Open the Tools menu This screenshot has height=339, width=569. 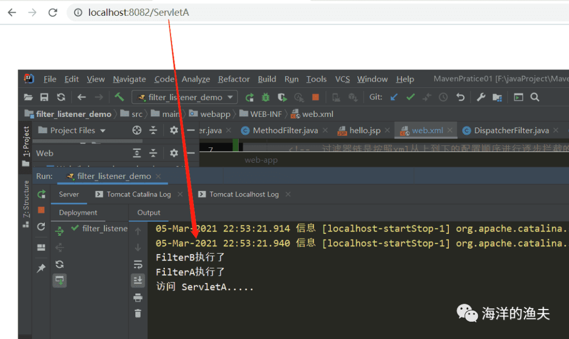[316, 79]
